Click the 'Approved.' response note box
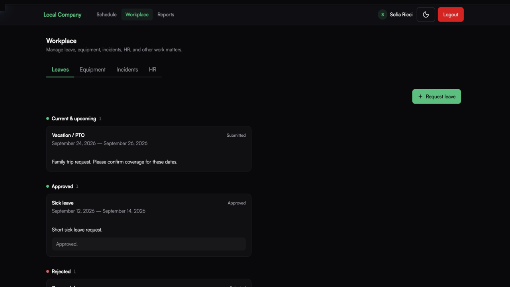The width and height of the screenshot is (510, 287). click(149, 244)
